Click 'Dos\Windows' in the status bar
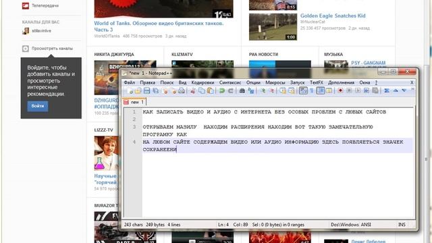 pyautogui.click(x=345, y=225)
